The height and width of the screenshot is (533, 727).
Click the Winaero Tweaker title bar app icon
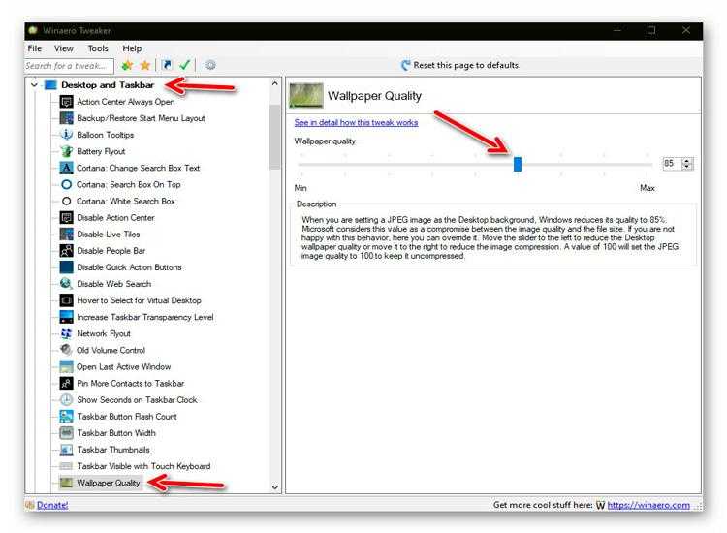32,31
